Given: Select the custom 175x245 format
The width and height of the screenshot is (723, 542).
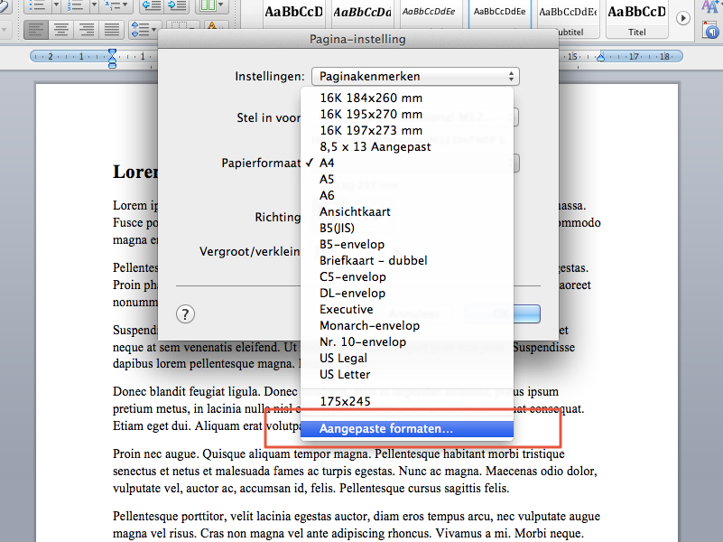Looking at the screenshot, I should (x=407, y=401).
